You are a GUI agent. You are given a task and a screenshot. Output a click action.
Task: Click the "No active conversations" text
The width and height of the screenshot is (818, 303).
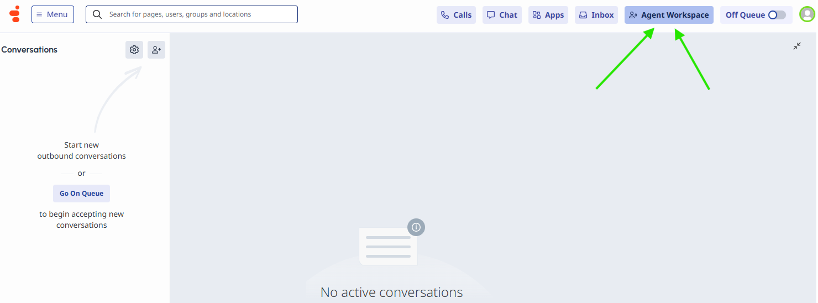[x=392, y=292]
